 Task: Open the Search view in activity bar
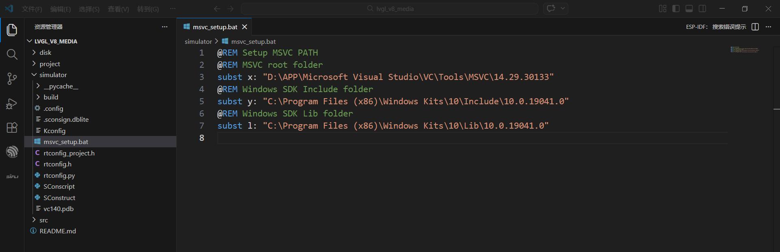coord(12,54)
